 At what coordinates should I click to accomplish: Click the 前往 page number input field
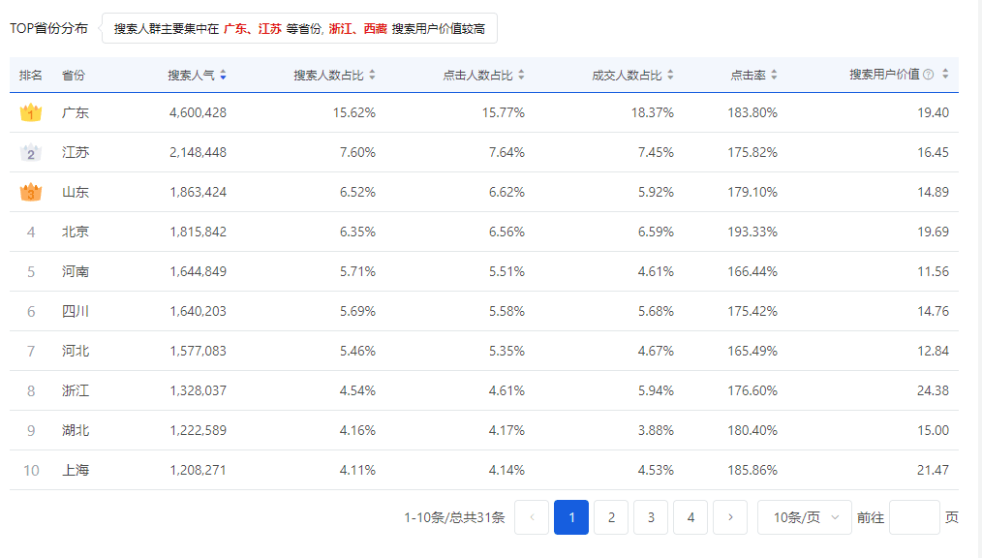click(x=915, y=517)
